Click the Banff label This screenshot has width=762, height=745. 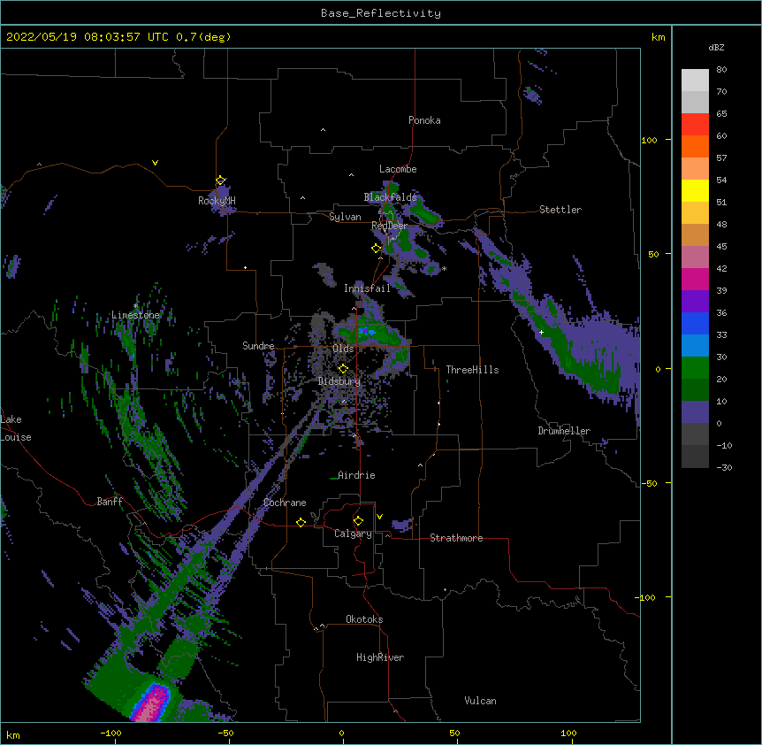point(110,502)
